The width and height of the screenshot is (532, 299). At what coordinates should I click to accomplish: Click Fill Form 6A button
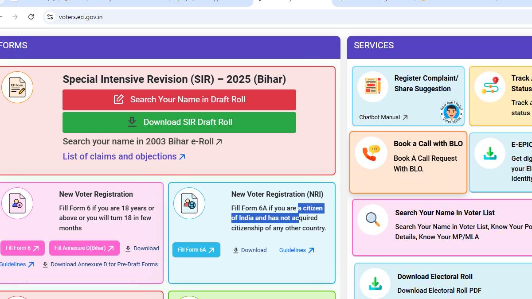196,250
